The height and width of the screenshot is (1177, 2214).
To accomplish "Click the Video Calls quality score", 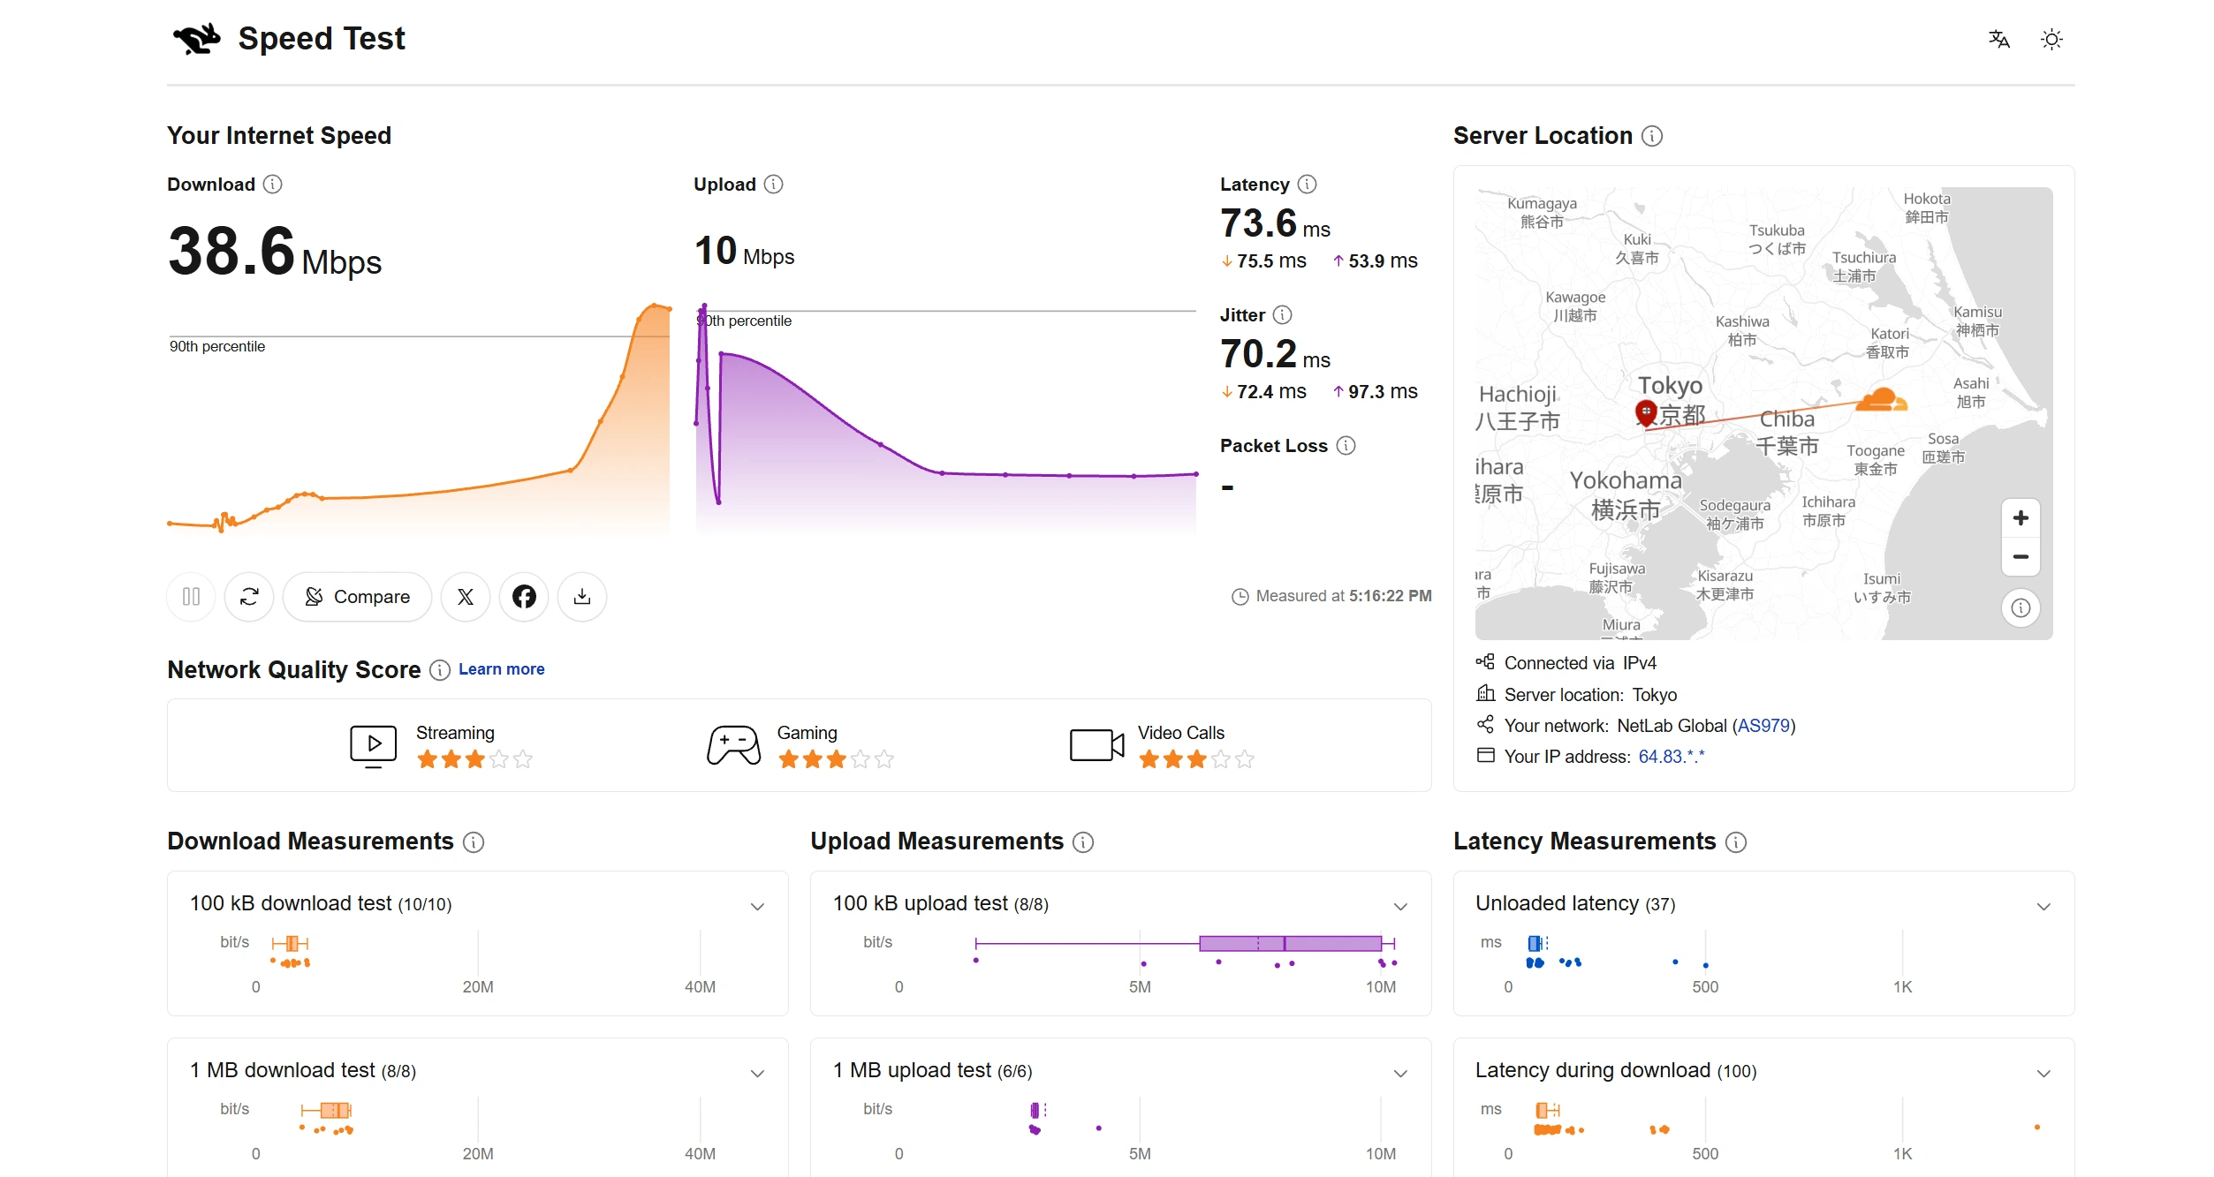I will (x=1162, y=746).
